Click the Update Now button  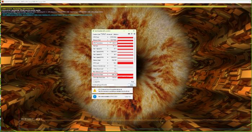[x=128, y=96]
